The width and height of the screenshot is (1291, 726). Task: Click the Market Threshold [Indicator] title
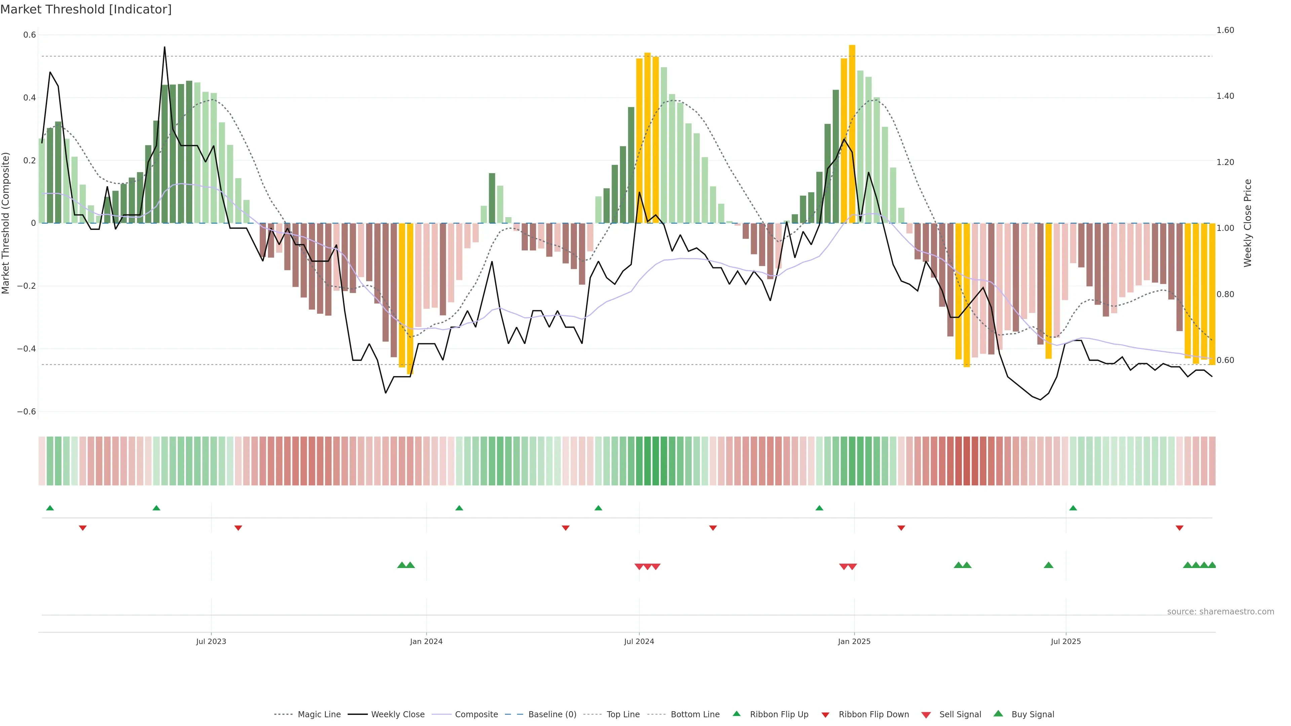point(86,9)
